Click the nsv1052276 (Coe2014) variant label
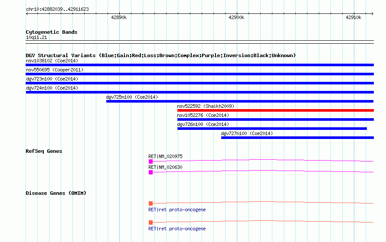This screenshot has width=386, height=242. (203, 115)
